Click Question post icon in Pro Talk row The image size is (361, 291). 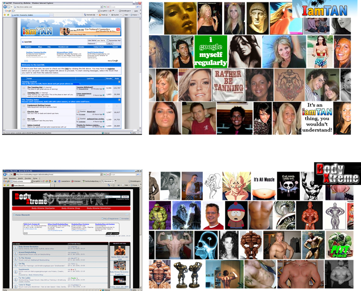(78, 119)
